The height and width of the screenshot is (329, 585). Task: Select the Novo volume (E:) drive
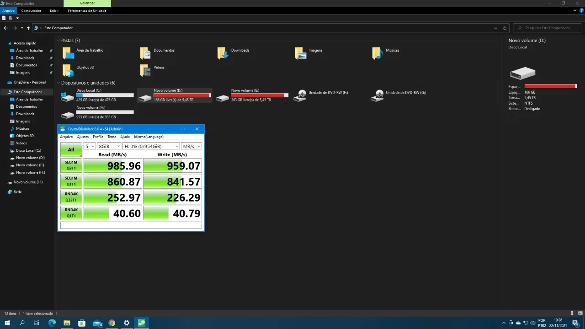252,95
